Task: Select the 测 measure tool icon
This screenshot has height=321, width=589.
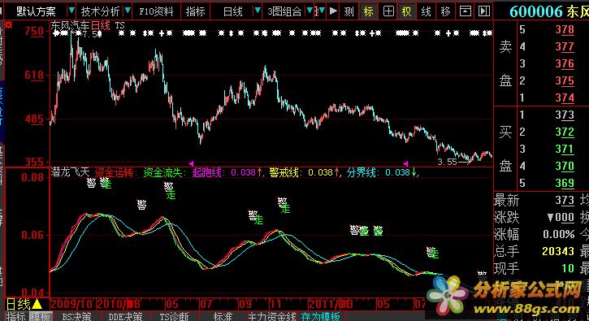Action: 349,11
